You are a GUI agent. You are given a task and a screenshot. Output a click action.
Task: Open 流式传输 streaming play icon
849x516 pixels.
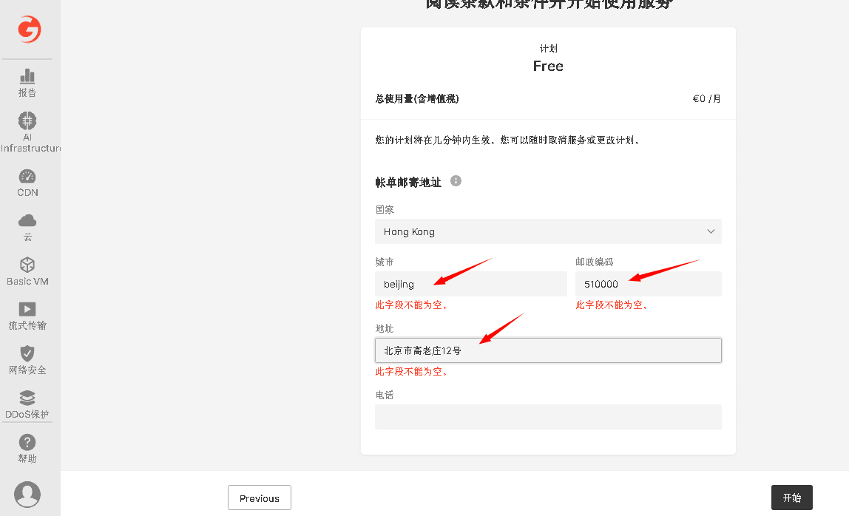[27, 309]
